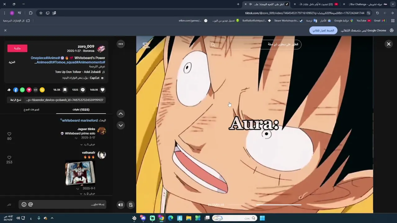
Task: Open zoro_009 profile avatar
Action: (x=101, y=49)
